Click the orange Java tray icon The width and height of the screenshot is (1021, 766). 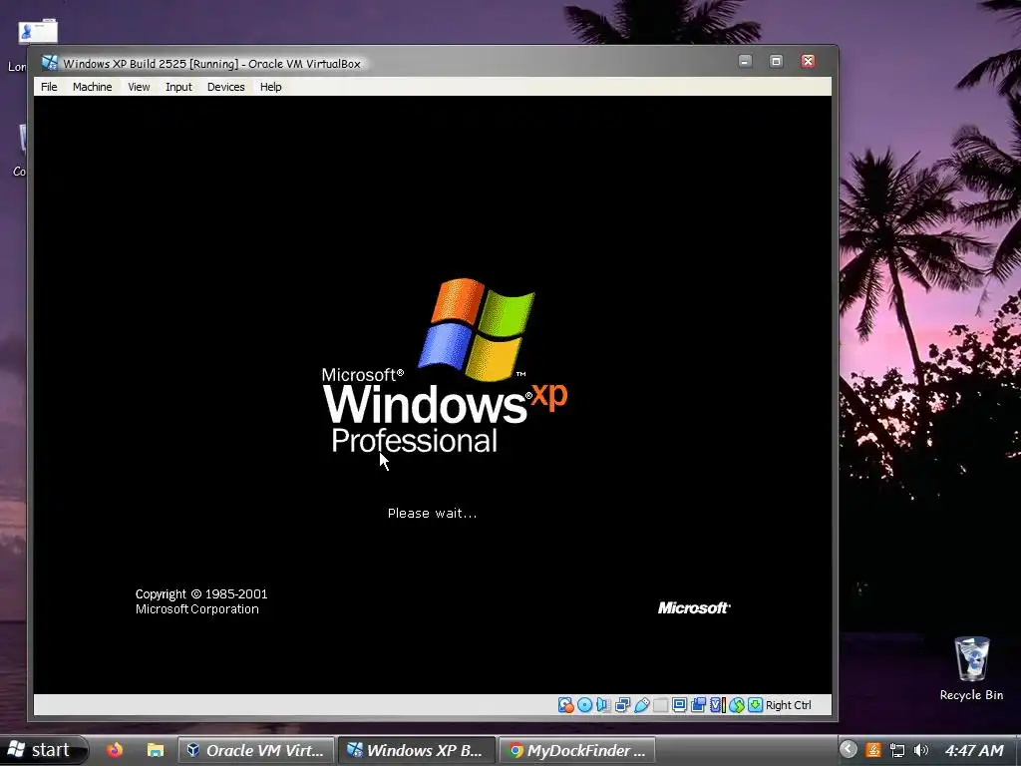pos(873,750)
